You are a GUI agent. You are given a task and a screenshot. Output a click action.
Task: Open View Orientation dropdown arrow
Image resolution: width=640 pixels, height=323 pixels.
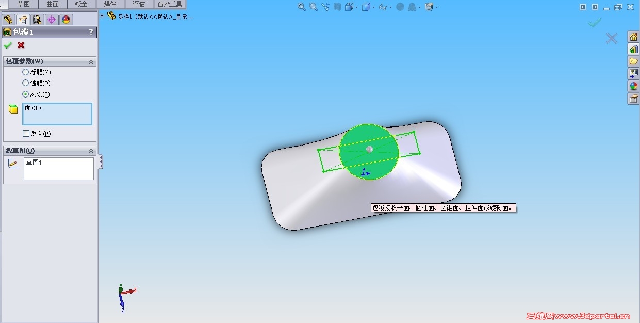point(356,7)
